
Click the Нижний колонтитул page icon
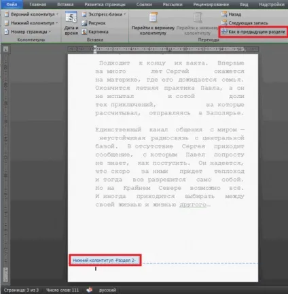tap(7, 23)
